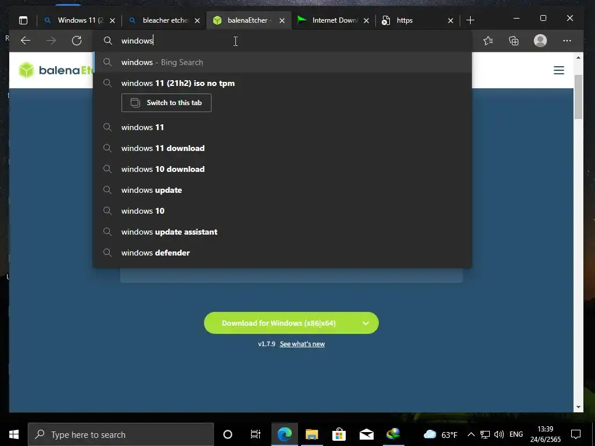Select the 'windows 10' suggestion

click(283, 210)
